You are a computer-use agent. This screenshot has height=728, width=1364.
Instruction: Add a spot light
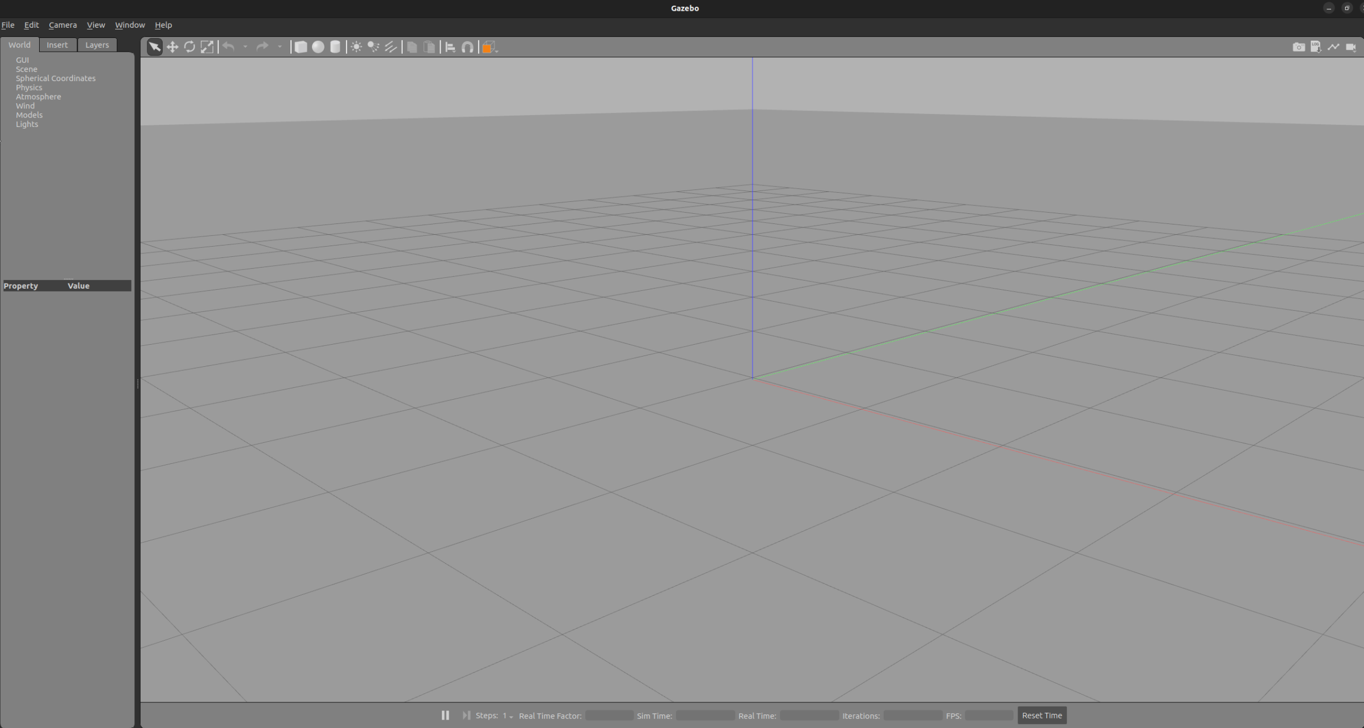coord(373,47)
